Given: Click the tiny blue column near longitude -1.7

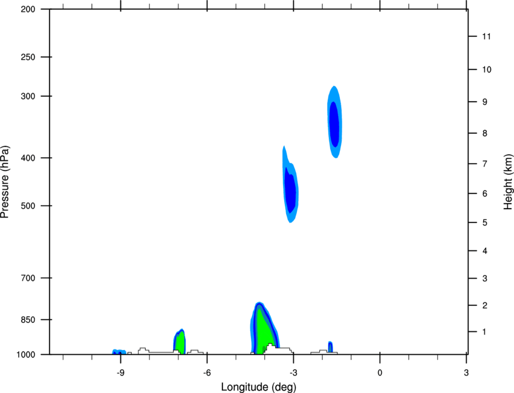Looking at the screenshot, I should coord(330,347).
